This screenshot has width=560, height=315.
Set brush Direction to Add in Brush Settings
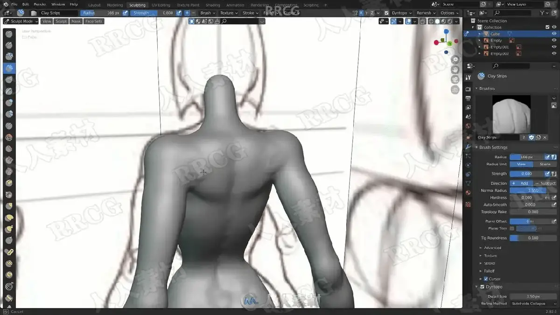521,183
